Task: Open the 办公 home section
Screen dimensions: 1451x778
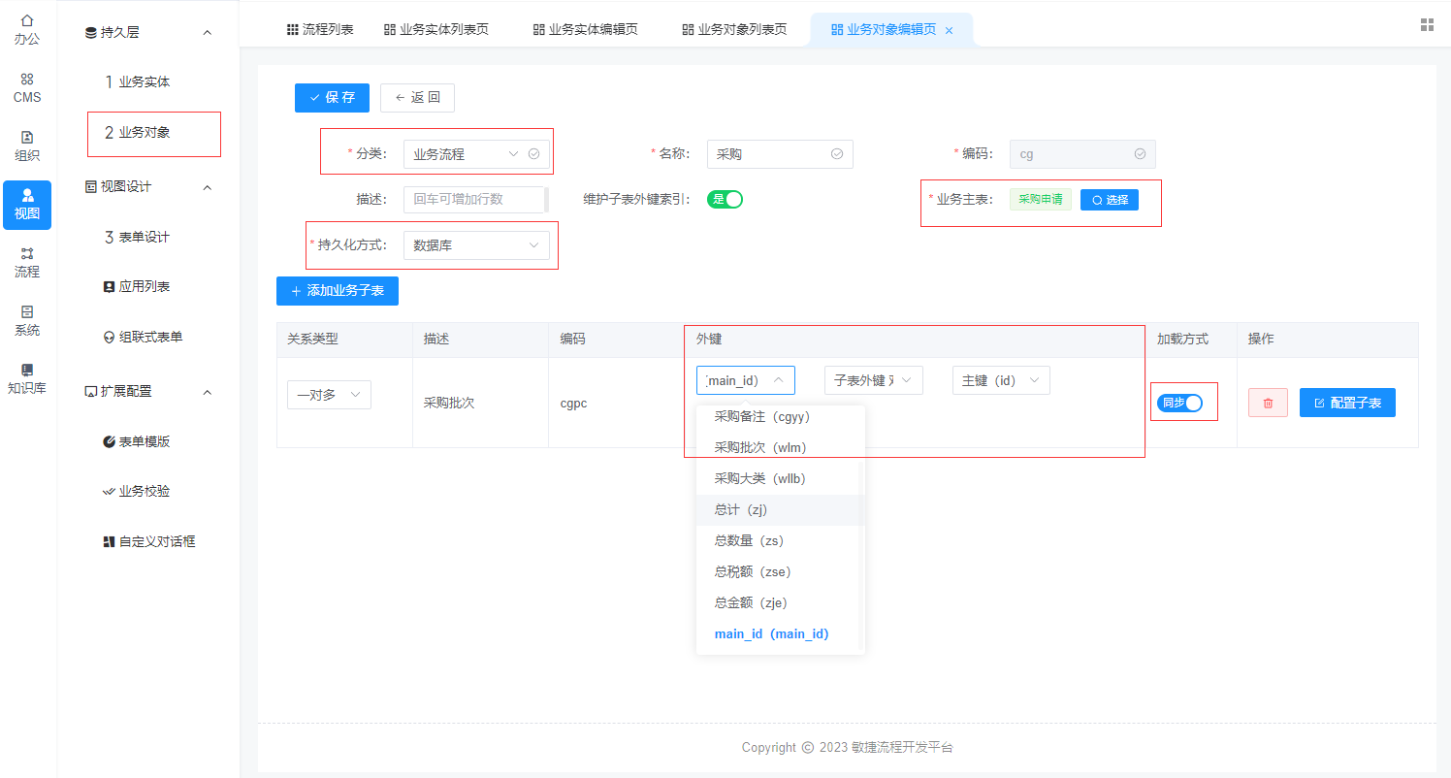Action: (27, 29)
